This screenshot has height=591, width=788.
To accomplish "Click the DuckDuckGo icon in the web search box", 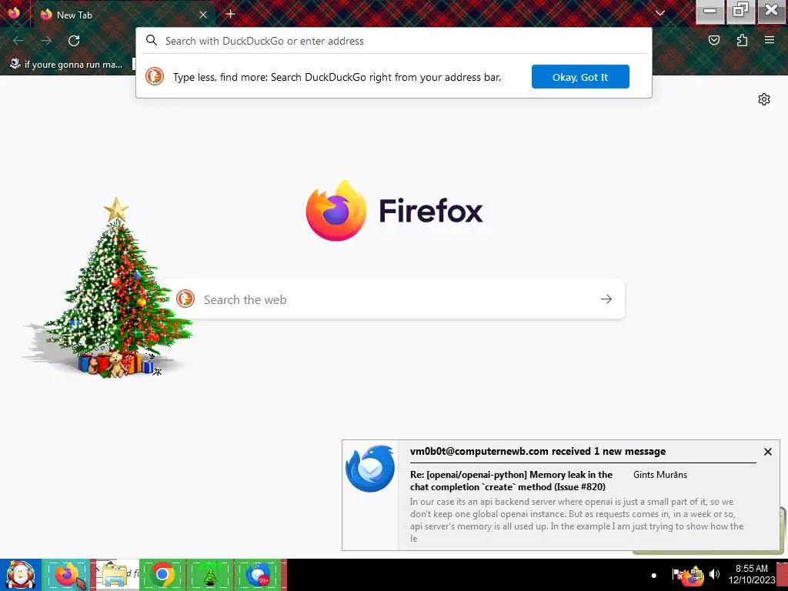I will pyautogui.click(x=185, y=299).
